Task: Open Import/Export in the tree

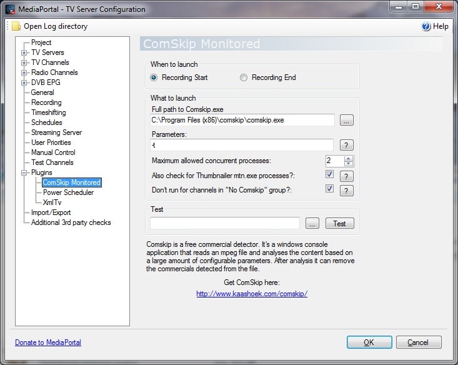Action: (51, 212)
